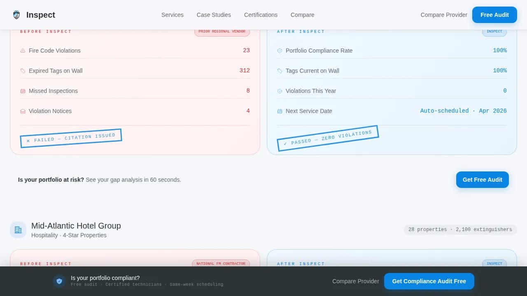This screenshot has height=296, width=527.
Task: Click the Get Free Audit button
Action: 482,180
